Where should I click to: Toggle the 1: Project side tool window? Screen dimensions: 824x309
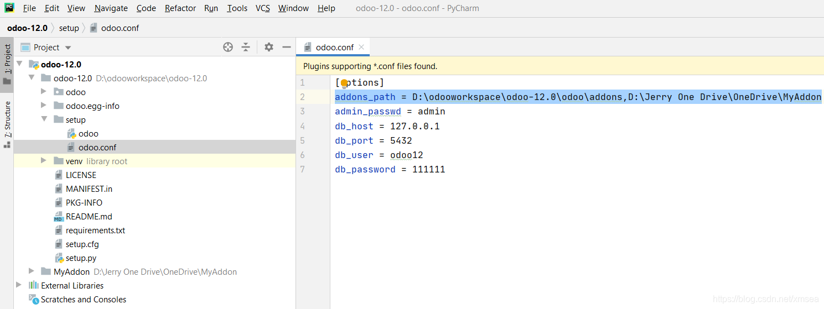pos(7,64)
